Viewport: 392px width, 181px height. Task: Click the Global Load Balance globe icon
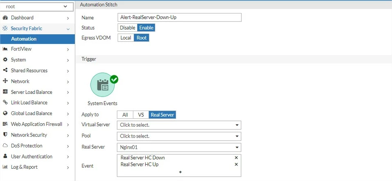(x=5, y=113)
